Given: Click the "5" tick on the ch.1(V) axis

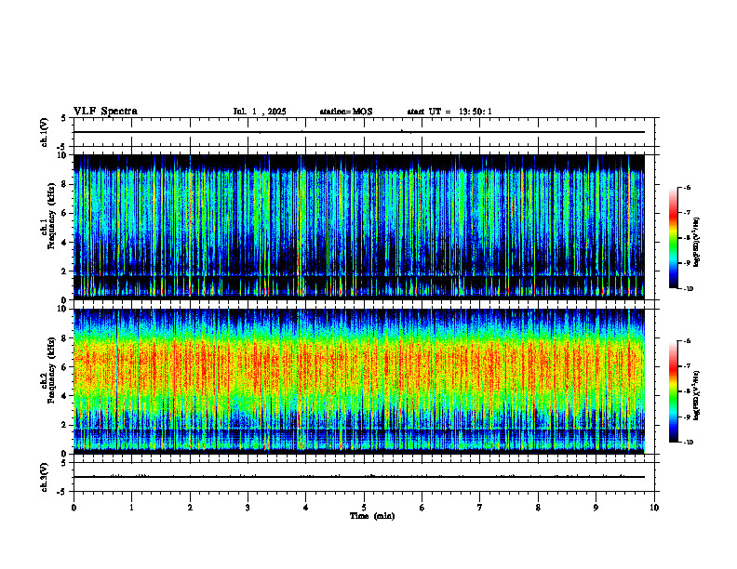Looking at the screenshot, I should [x=65, y=118].
